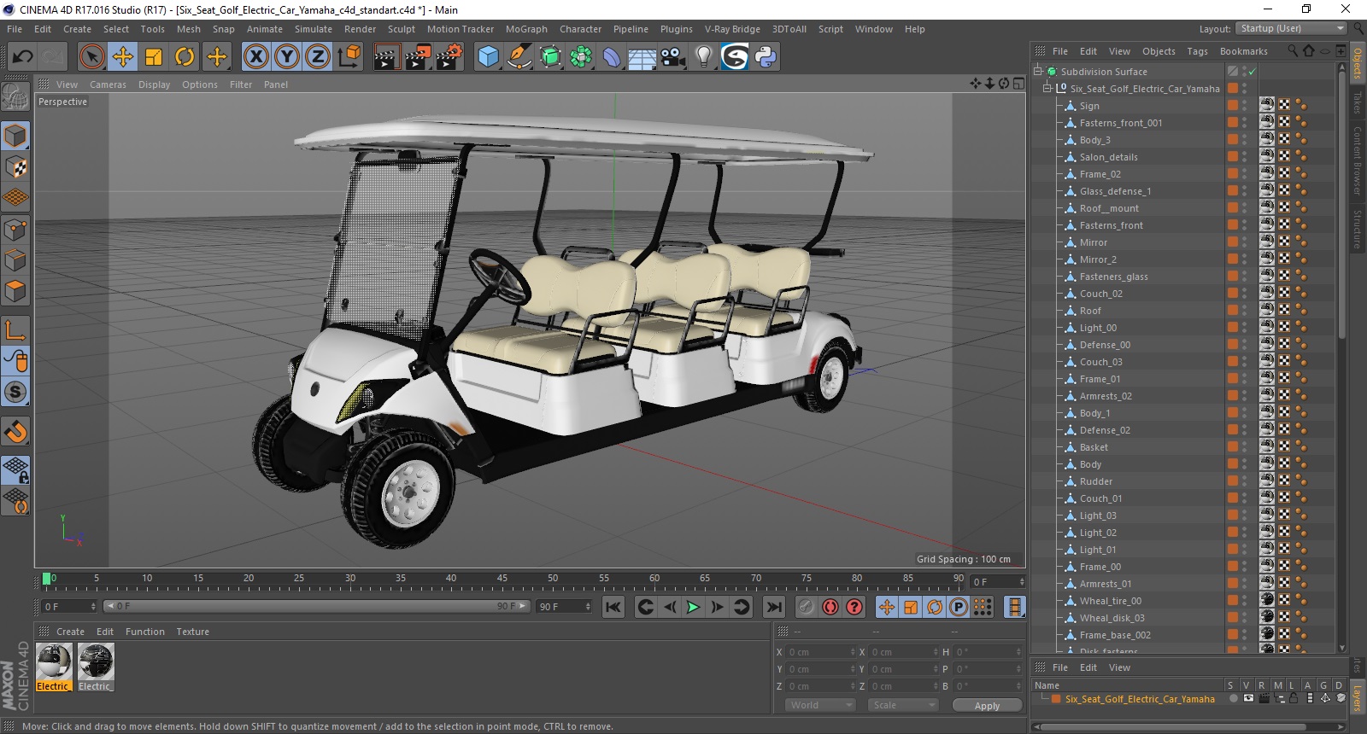The width and height of the screenshot is (1367, 734).
Task: Add a Floor environment object
Action: pos(642,57)
